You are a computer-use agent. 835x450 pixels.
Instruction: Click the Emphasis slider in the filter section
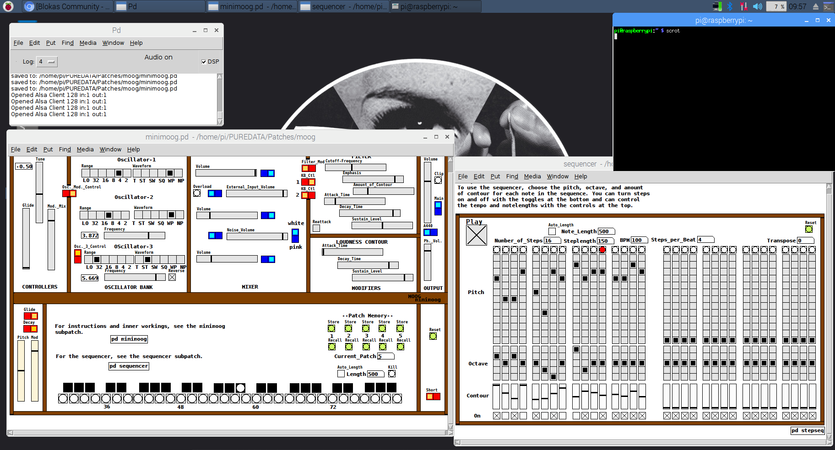point(373,179)
